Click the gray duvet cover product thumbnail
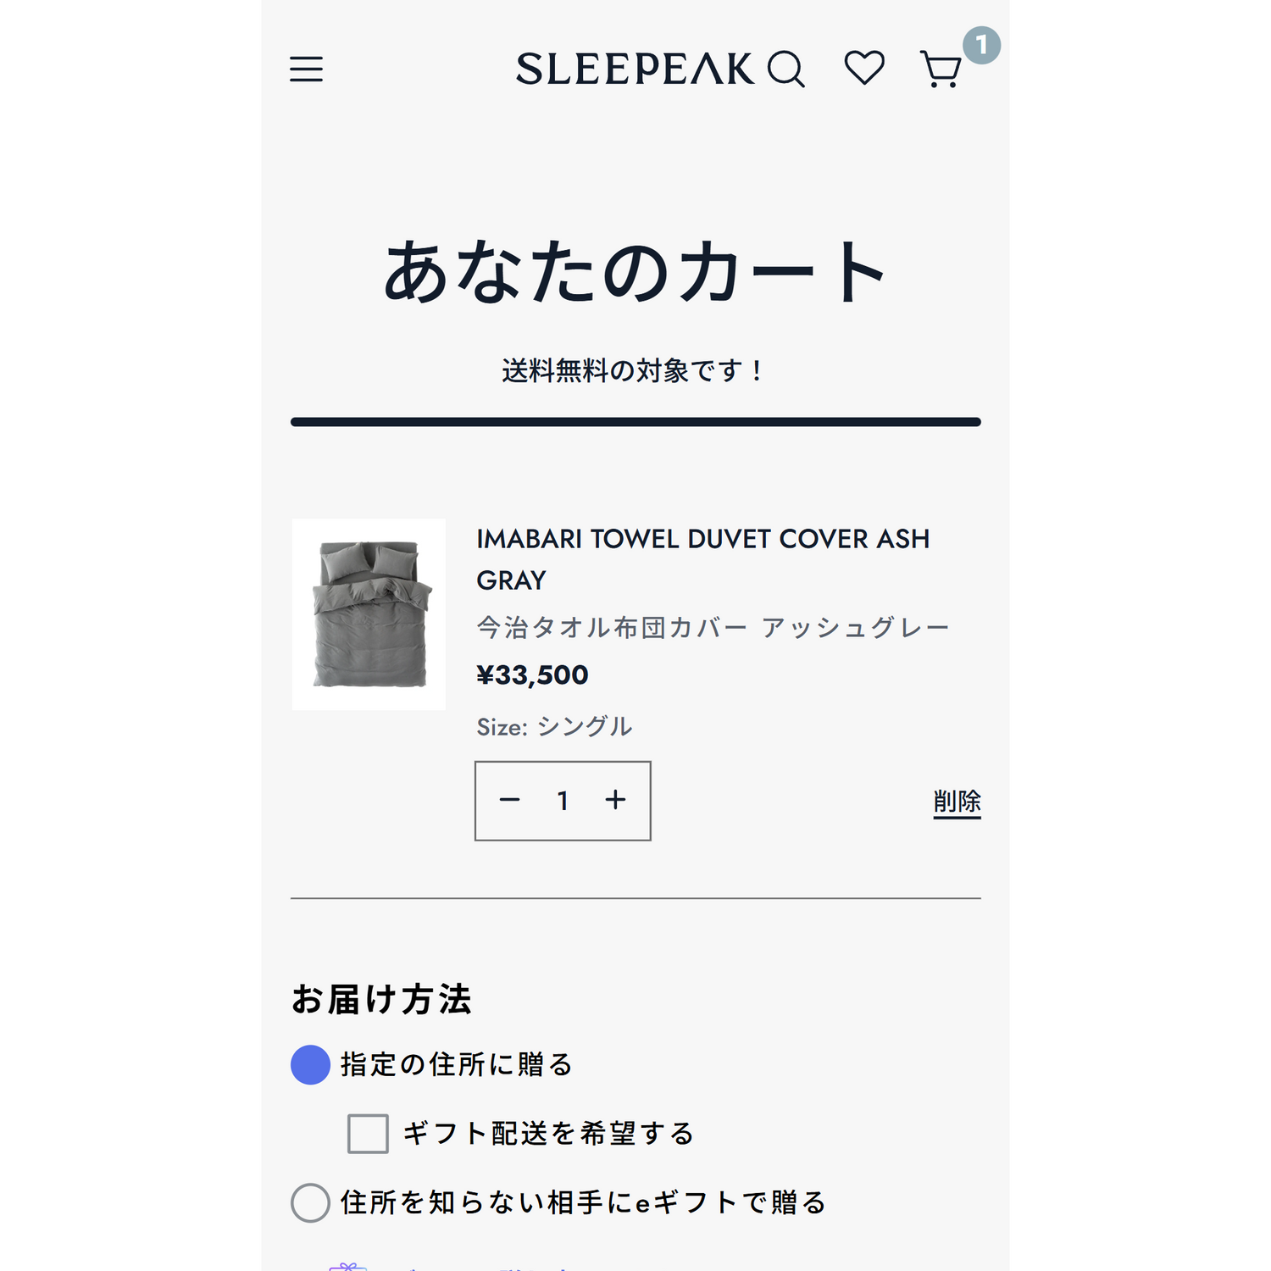Image resolution: width=1271 pixels, height=1271 pixels. tap(369, 613)
